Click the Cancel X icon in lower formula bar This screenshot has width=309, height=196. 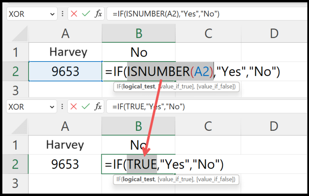(74, 107)
